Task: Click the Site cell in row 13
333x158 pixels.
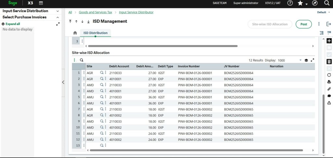Action: coord(92,145)
